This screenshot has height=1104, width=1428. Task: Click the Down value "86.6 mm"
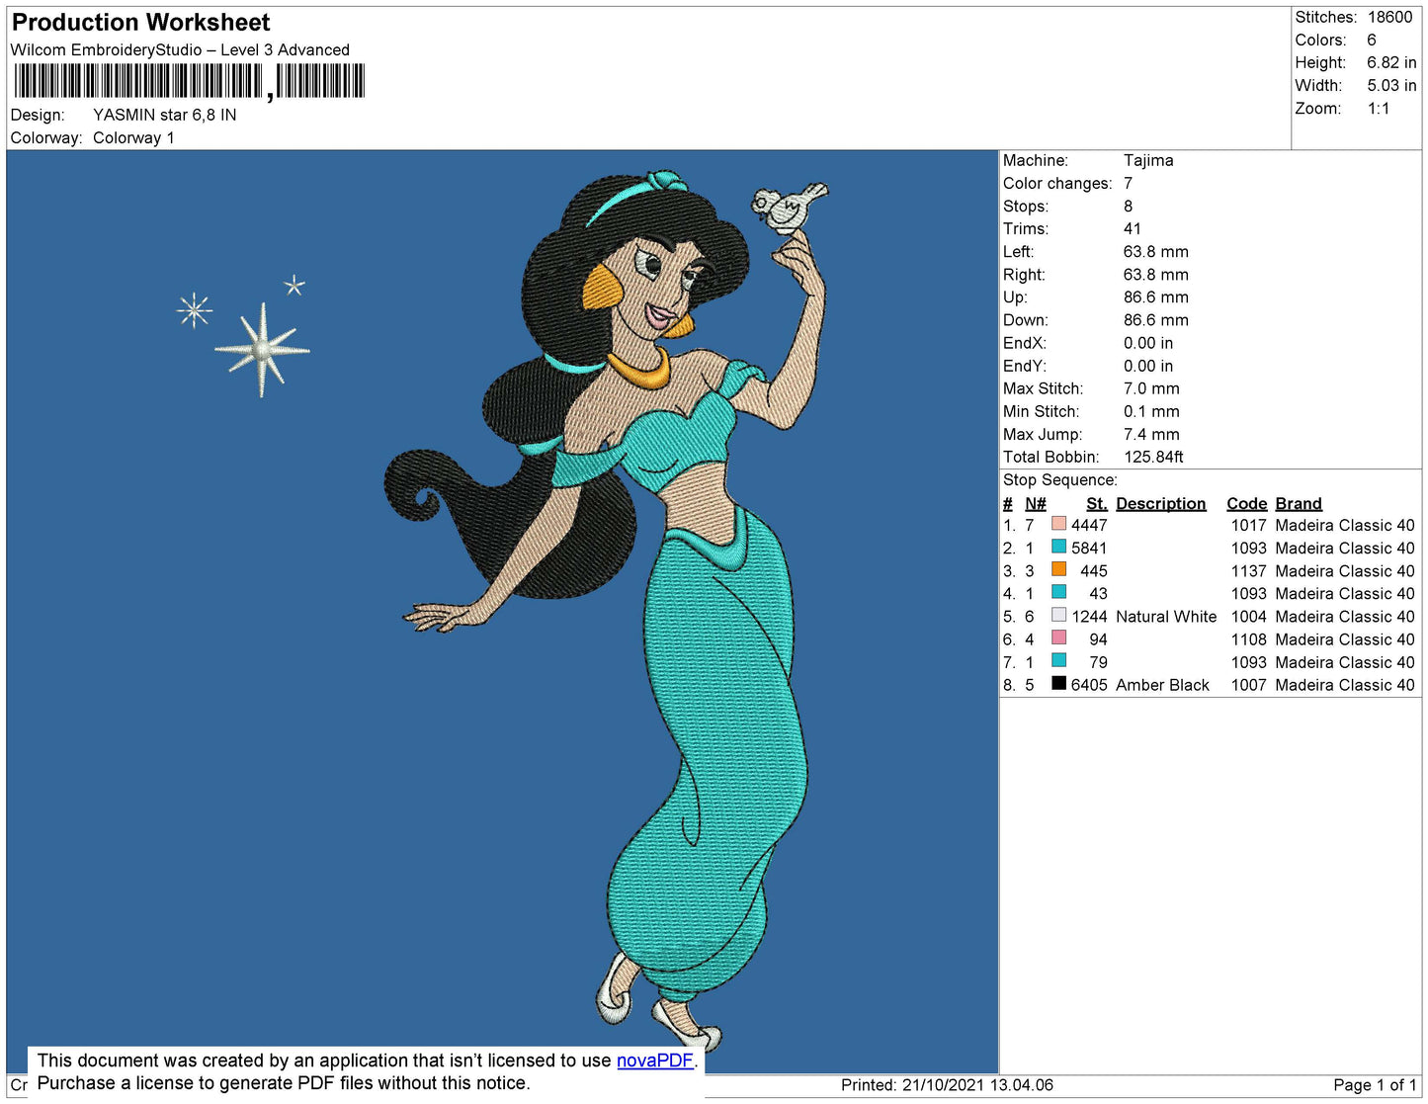tap(1156, 320)
